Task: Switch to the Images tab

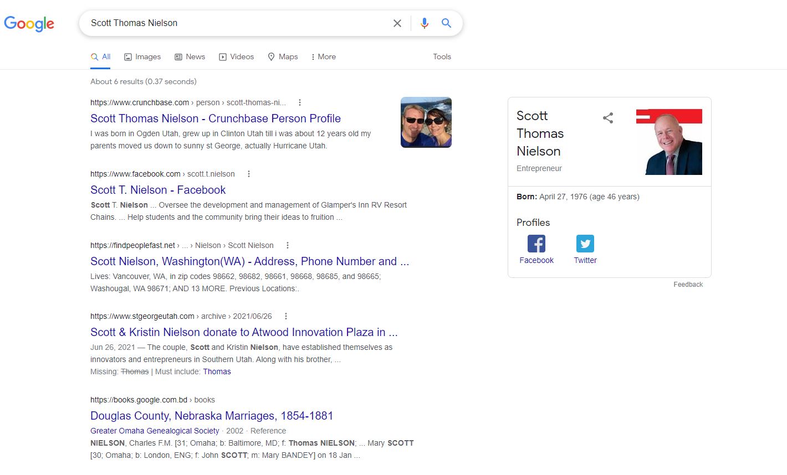Action: click(142, 56)
